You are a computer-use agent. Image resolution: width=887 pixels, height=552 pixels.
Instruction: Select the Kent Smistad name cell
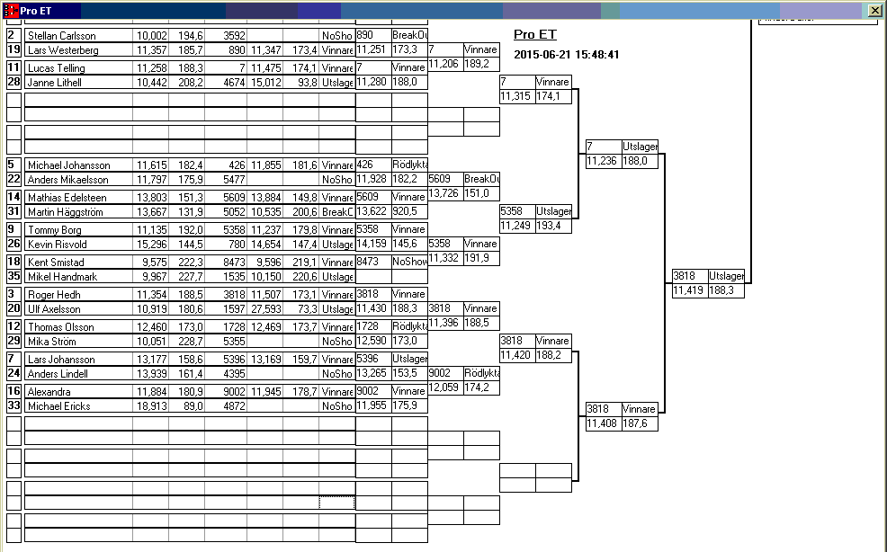[x=78, y=263]
